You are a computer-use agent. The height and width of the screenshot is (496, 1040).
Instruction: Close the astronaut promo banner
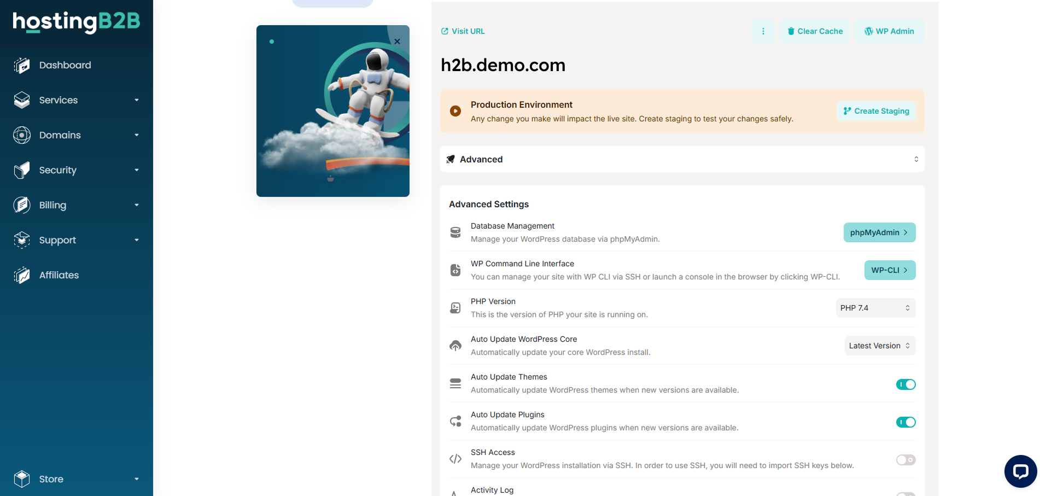click(x=398, y=42)
